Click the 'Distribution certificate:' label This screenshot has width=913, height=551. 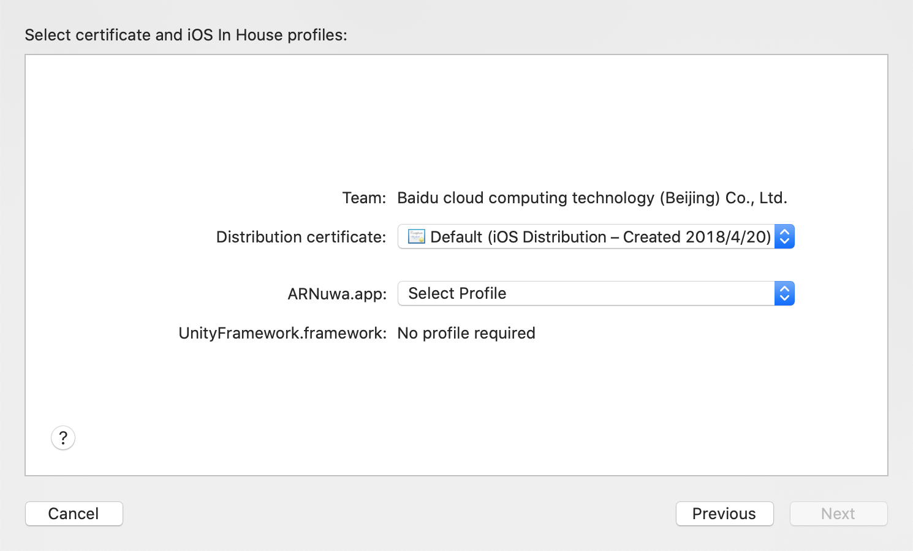pyautogui.click(x=301, y=237)
